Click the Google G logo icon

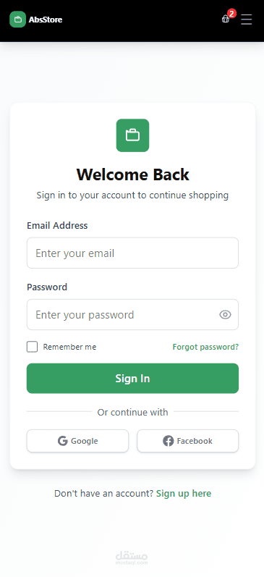coord(62,441)
